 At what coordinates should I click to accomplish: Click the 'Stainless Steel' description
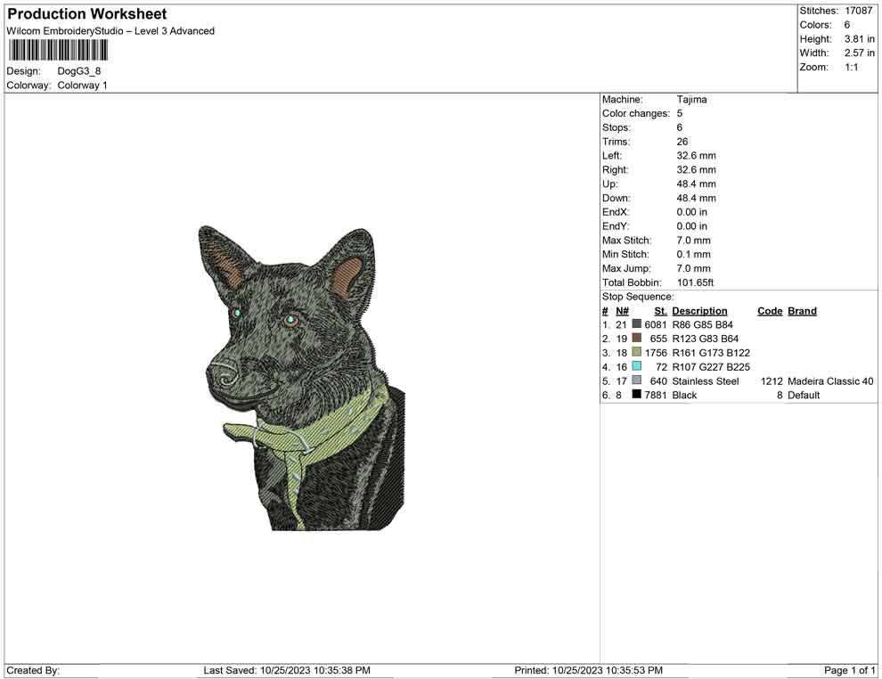706,380
